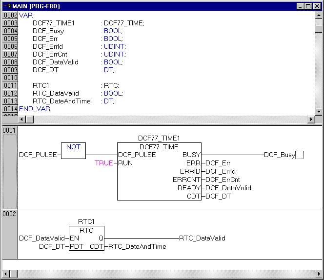Click the DCF_ErrId variable declaration
The height and width of the screenshot is (280, 324).
[48, 47]
